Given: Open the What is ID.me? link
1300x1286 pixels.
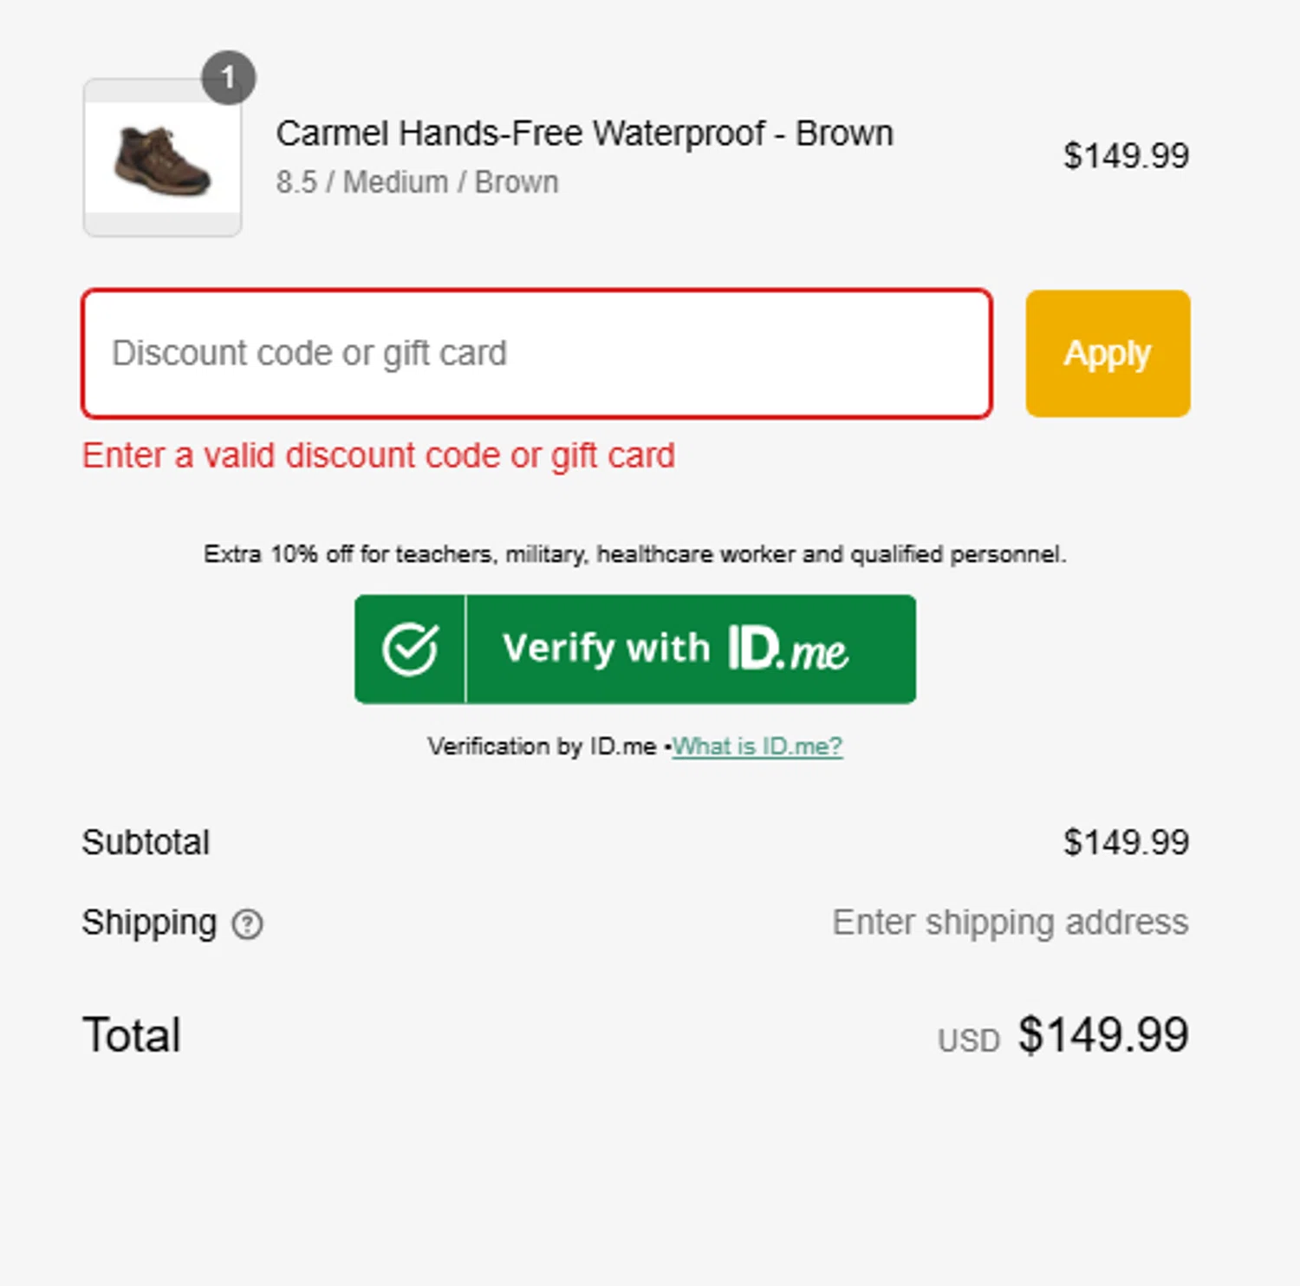Looking at the screenshot, I should click(x=757, y=746).
